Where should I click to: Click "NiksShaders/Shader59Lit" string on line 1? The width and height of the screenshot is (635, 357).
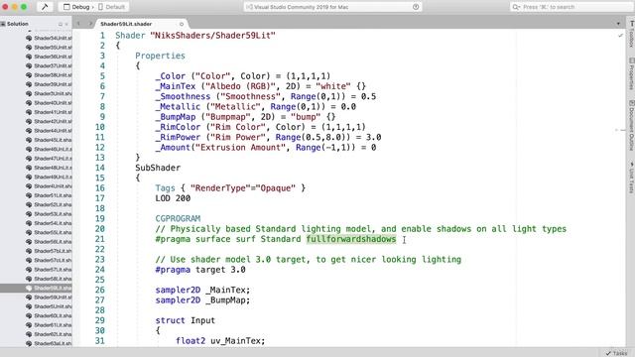212,36
